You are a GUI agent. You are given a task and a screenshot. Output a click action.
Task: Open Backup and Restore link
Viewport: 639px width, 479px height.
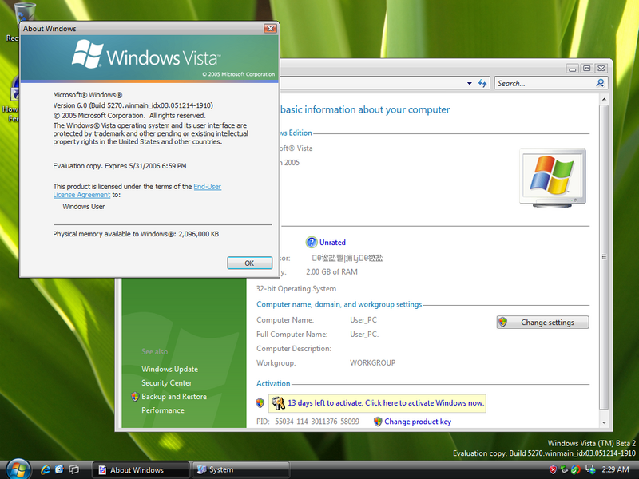(174, 397)
